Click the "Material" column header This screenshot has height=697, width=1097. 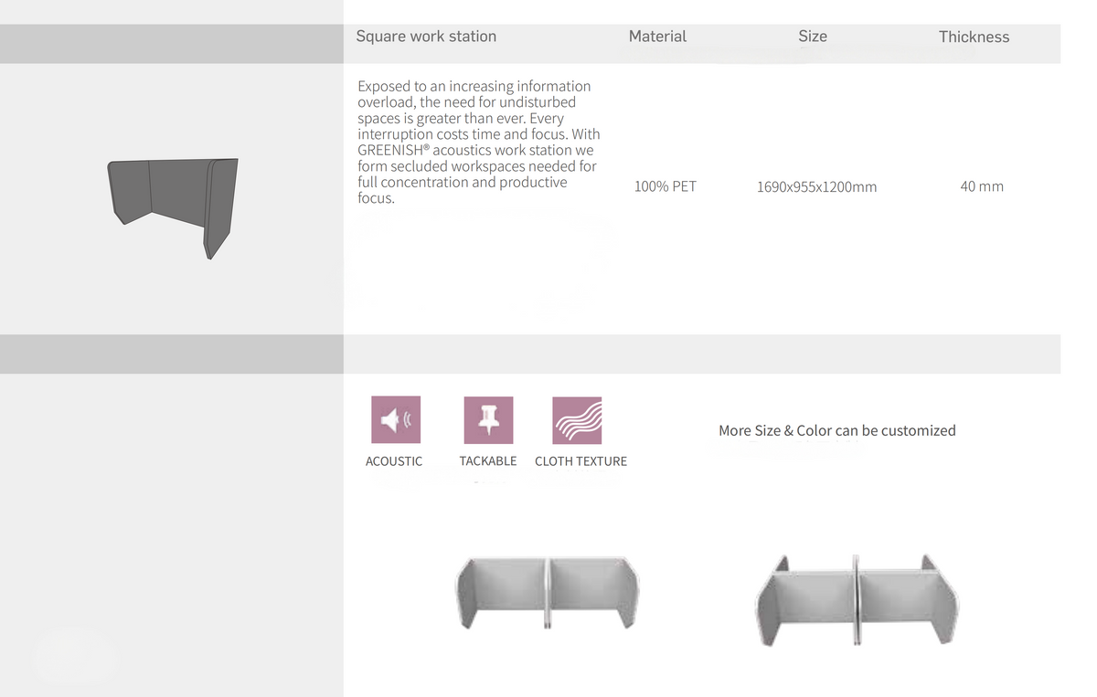[x=657, y=37]
